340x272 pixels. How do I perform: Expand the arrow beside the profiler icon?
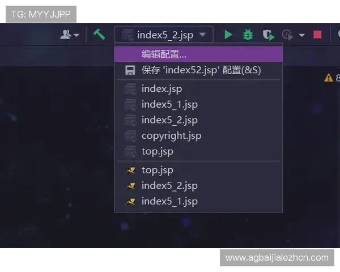pyautogui.click(x=301, y=35)
